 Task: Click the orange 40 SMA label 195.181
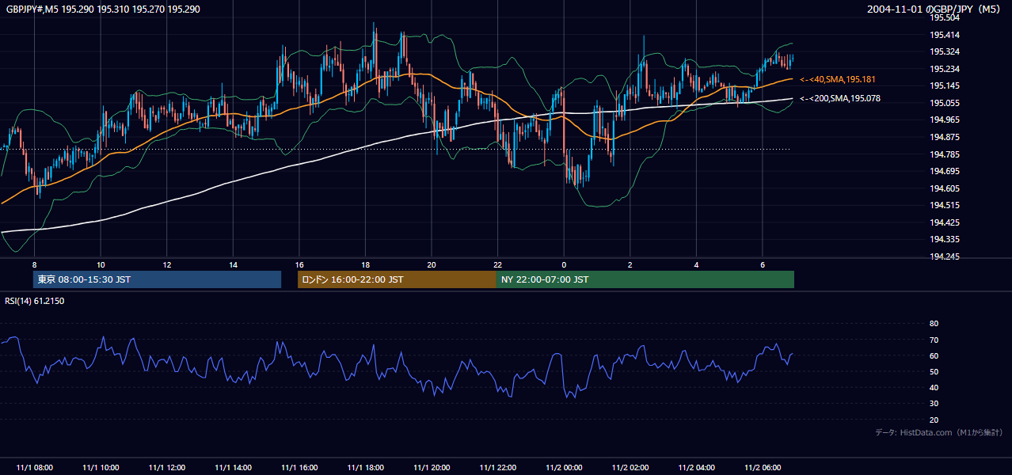838,79
